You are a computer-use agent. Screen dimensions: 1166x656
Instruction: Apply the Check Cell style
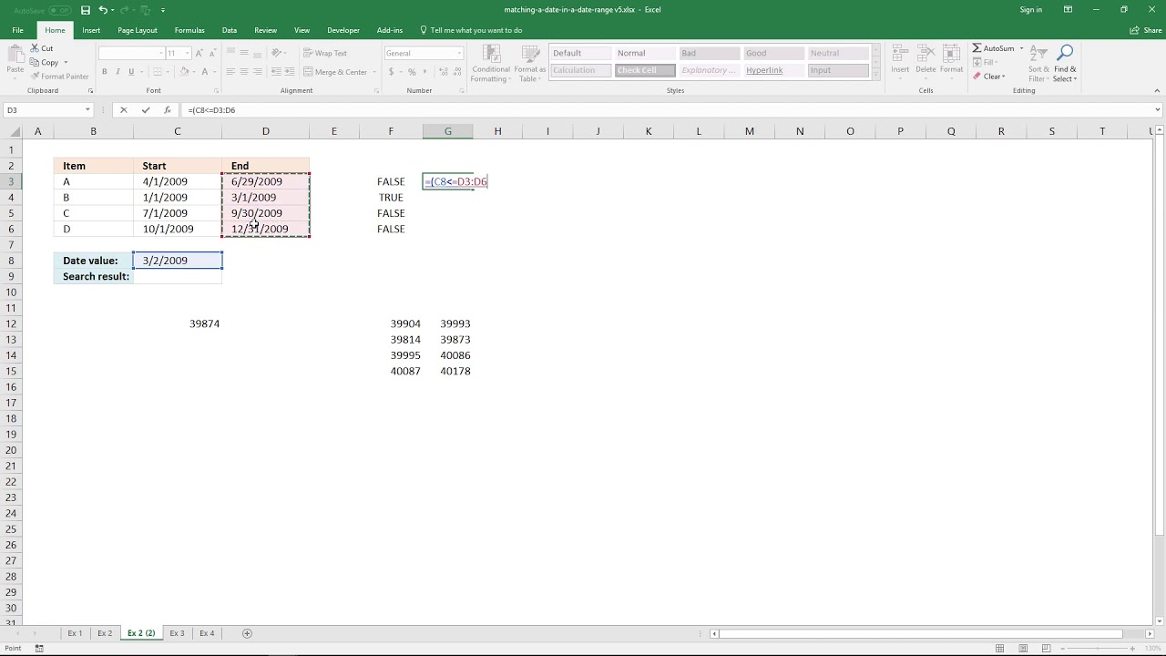click(645, 70)
